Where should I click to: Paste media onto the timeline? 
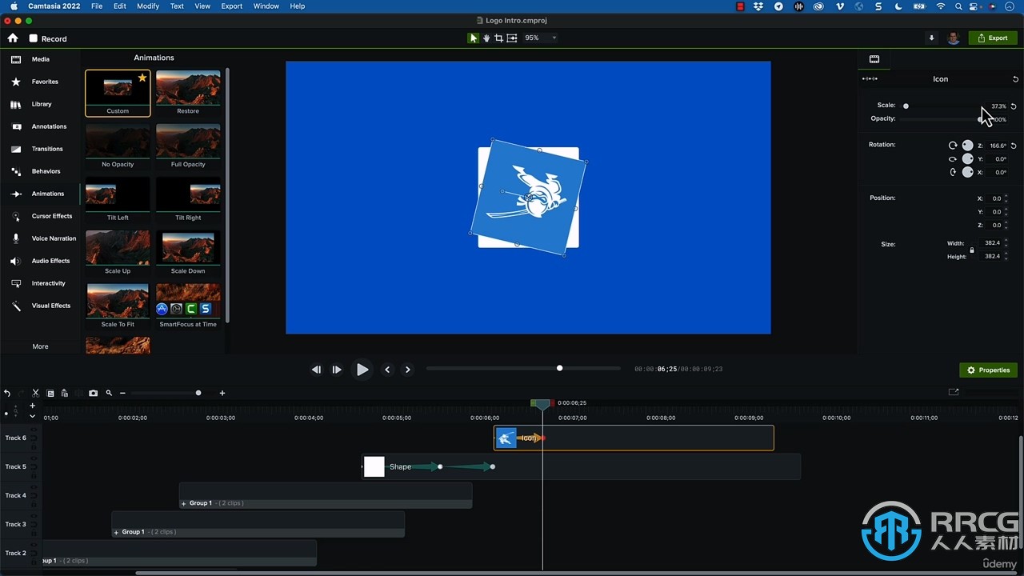click(x=64, y=393)
